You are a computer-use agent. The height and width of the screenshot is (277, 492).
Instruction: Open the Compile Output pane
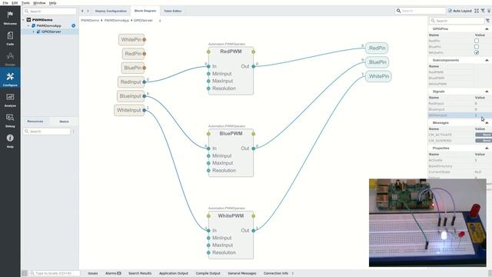pyautogui.click(x=208, y=273)
